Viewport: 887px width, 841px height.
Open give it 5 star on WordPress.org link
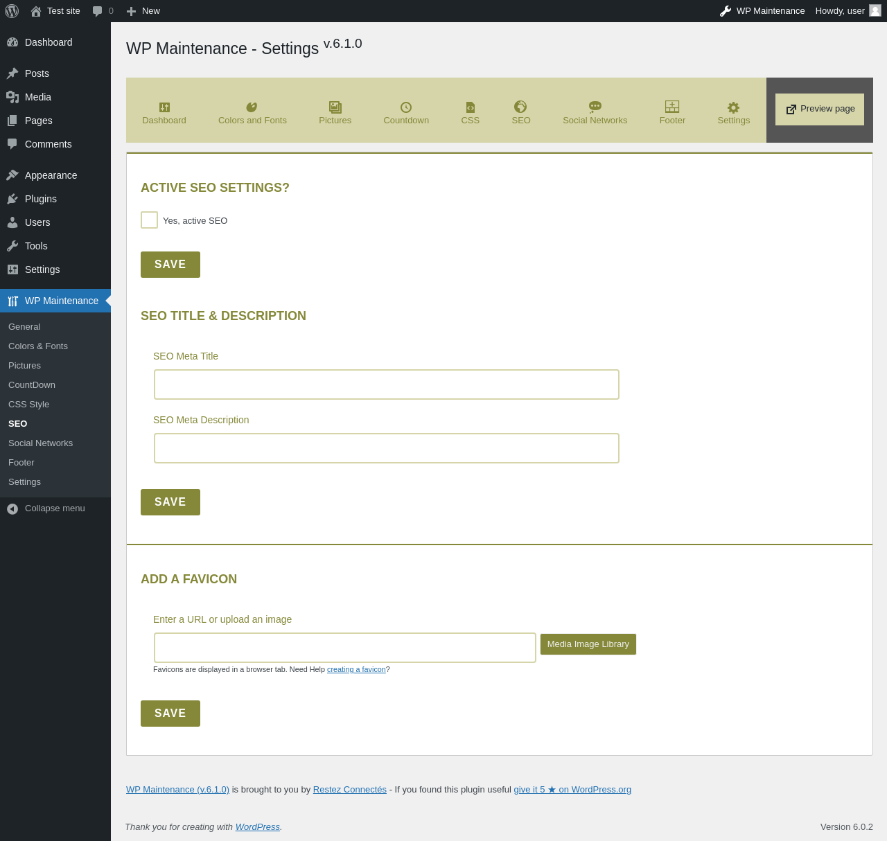pyautogui.click(x=572, y=790)
